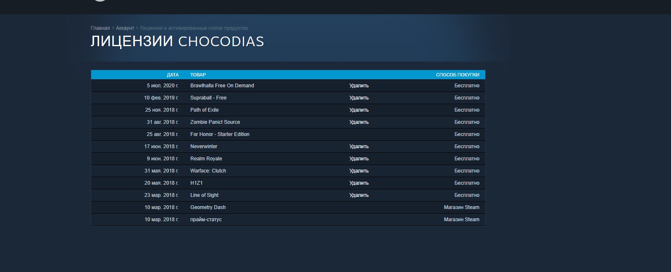Click the date 17 июн. 2018 г.
671x272 pixels.
click(161, 146)
